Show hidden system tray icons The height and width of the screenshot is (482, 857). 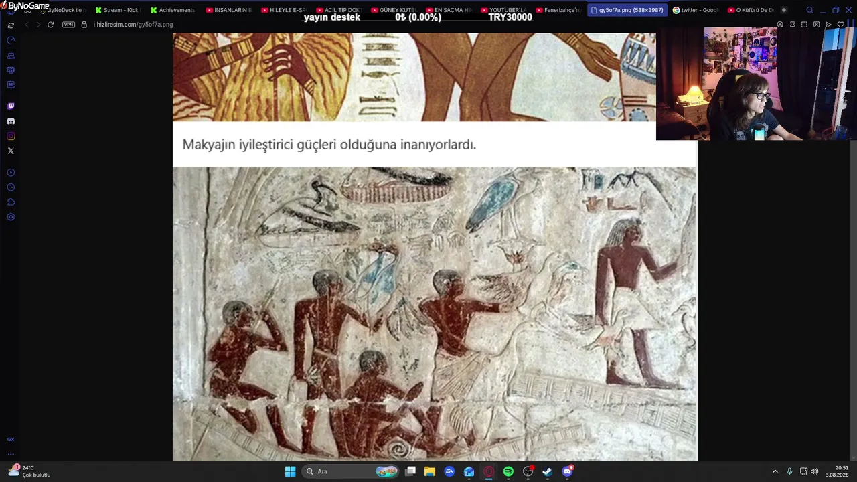point(775,471)
